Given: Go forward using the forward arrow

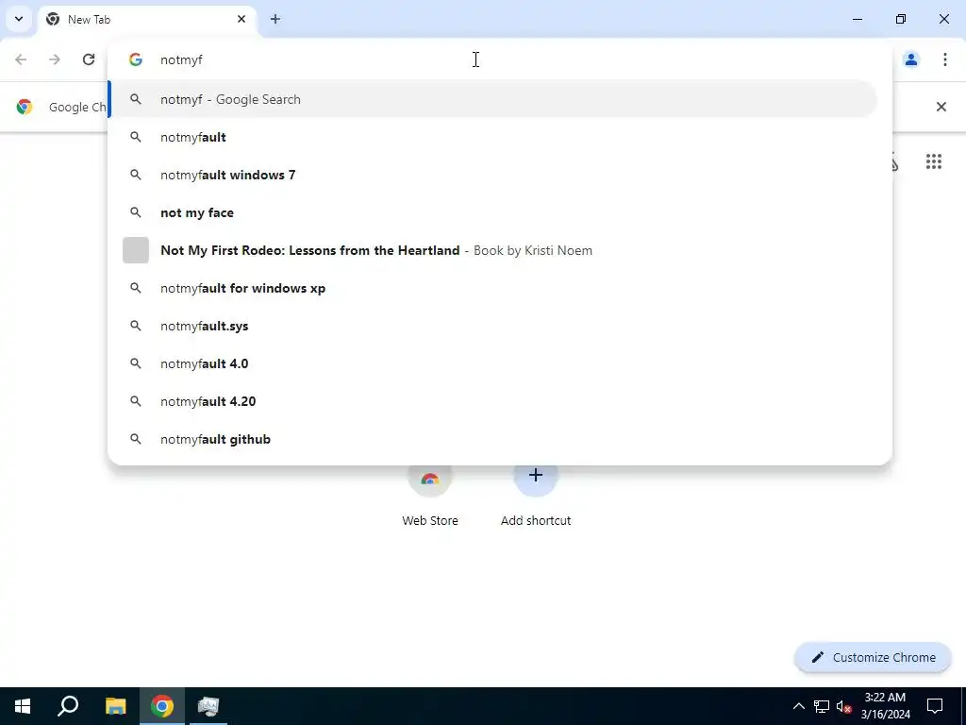Looking at the screenshot, I should point(55,59).
